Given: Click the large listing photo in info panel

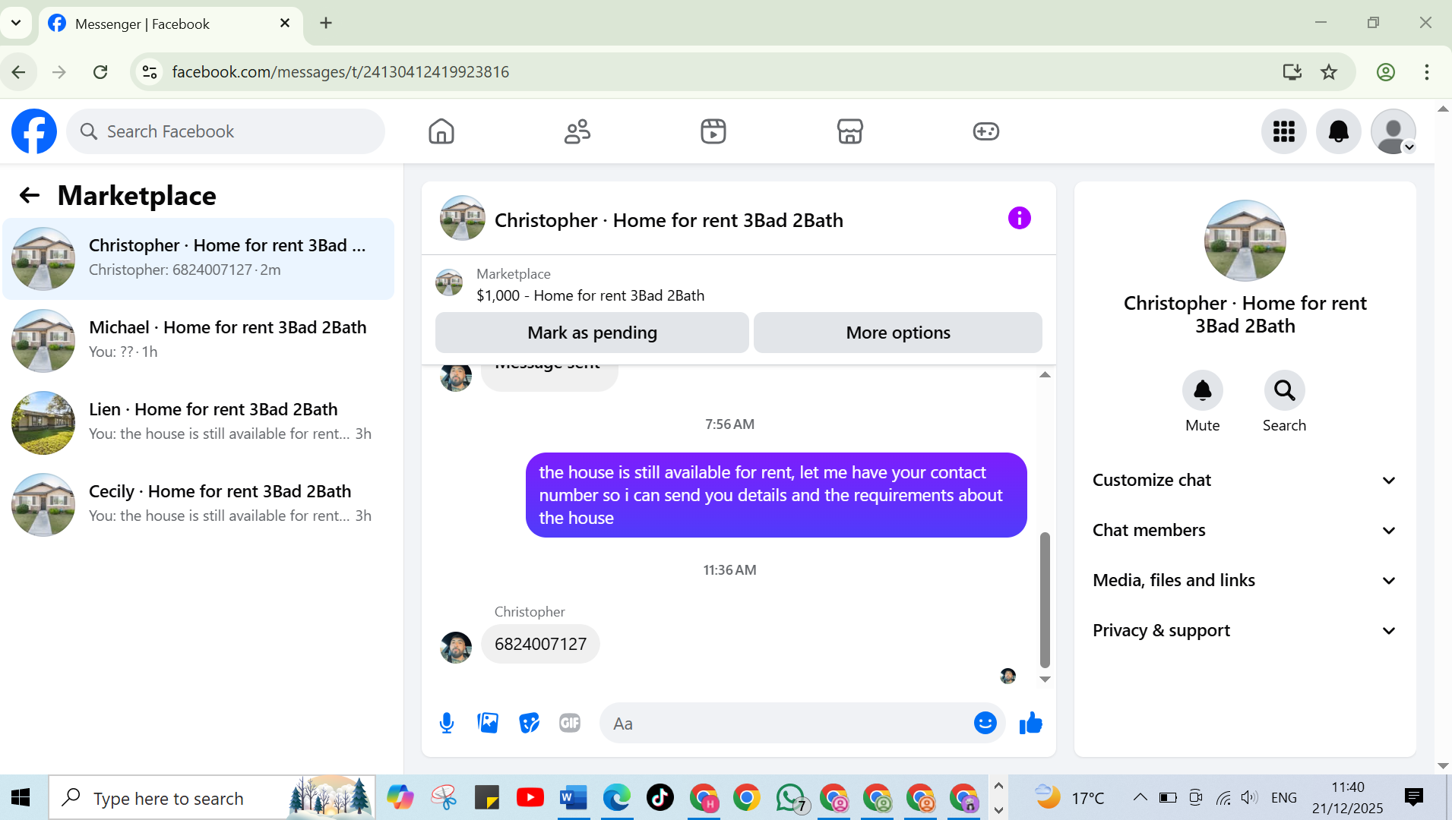Looking at the screenshot, I should pos(1245,241).
